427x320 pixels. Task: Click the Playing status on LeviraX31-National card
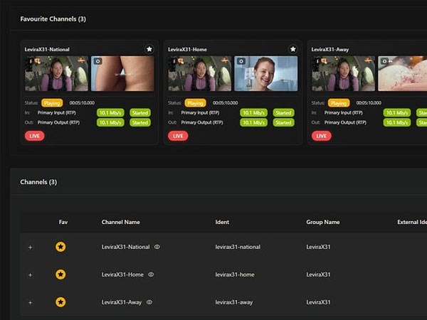pos(52,102)
